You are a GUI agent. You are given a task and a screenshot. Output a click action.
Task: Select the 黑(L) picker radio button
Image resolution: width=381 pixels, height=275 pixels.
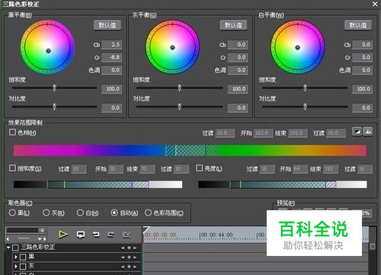[12, 213]
